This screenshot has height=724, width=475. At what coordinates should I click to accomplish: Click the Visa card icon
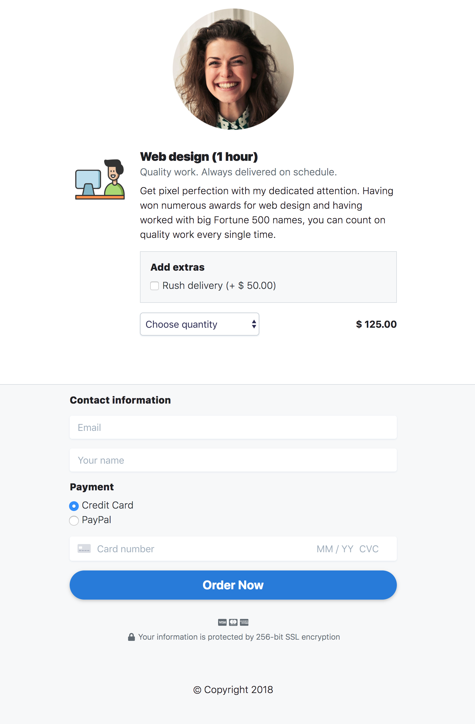222,622
